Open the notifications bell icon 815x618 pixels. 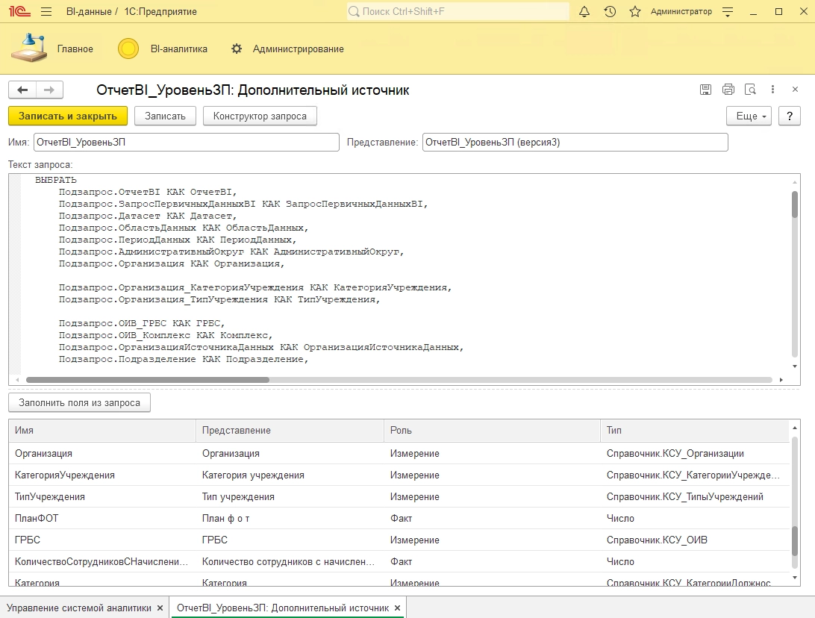(584, 12)
